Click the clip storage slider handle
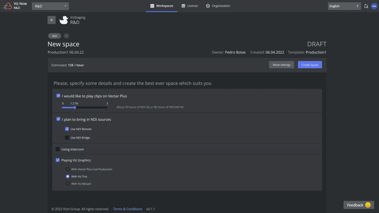379x213 pixels. click(75, 108)
